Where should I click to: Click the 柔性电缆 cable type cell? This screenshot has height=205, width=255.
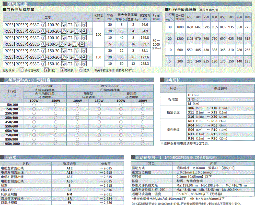[x=173, y=130]
